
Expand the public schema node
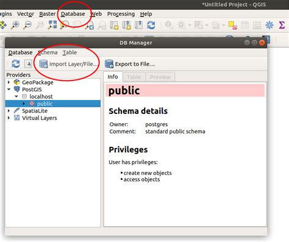(24, 104)
